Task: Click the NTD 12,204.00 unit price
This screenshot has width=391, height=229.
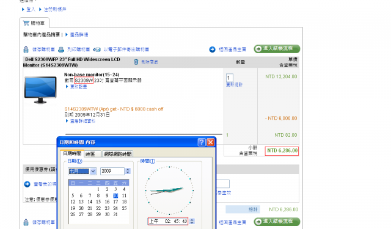Action: pos(281,77)
